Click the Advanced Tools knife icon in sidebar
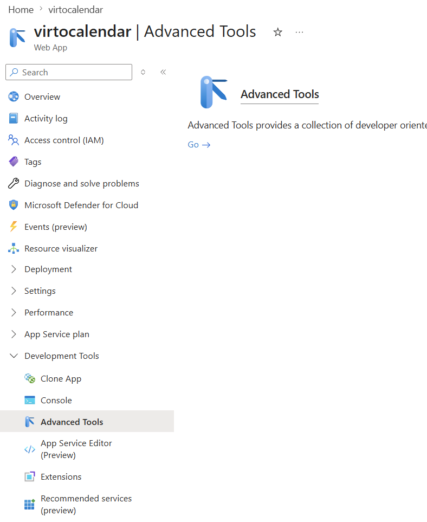The height and width of the screenshot is (522, 427). [30, 422]
